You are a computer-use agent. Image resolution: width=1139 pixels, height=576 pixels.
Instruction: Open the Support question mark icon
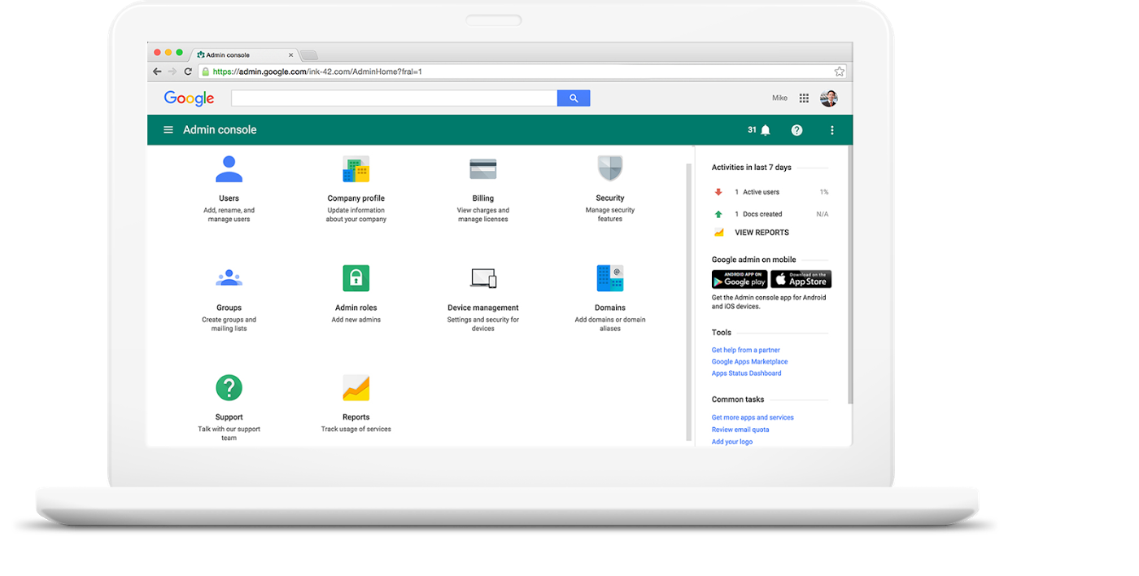tap(229, 387)
